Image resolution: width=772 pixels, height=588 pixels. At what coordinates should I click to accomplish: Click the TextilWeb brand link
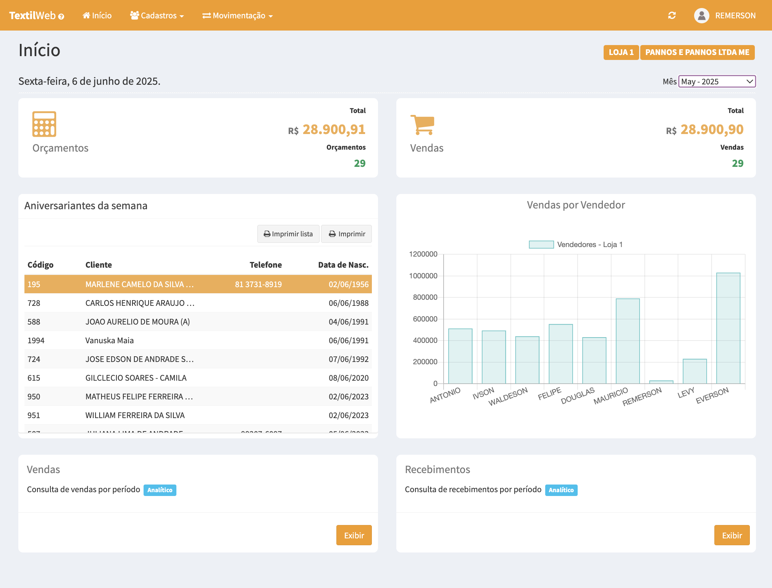(x=32, y=16)
